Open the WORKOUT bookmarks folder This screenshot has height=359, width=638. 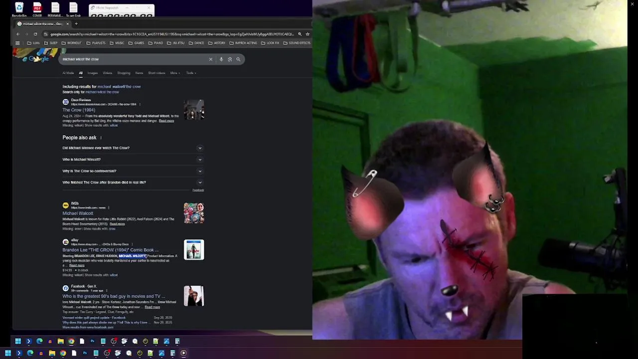click(71, 43)
